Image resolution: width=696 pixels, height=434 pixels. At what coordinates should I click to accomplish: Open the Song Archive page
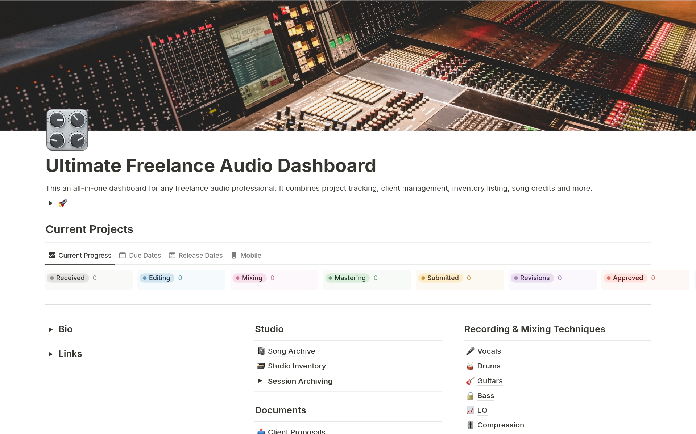[291, 351]
